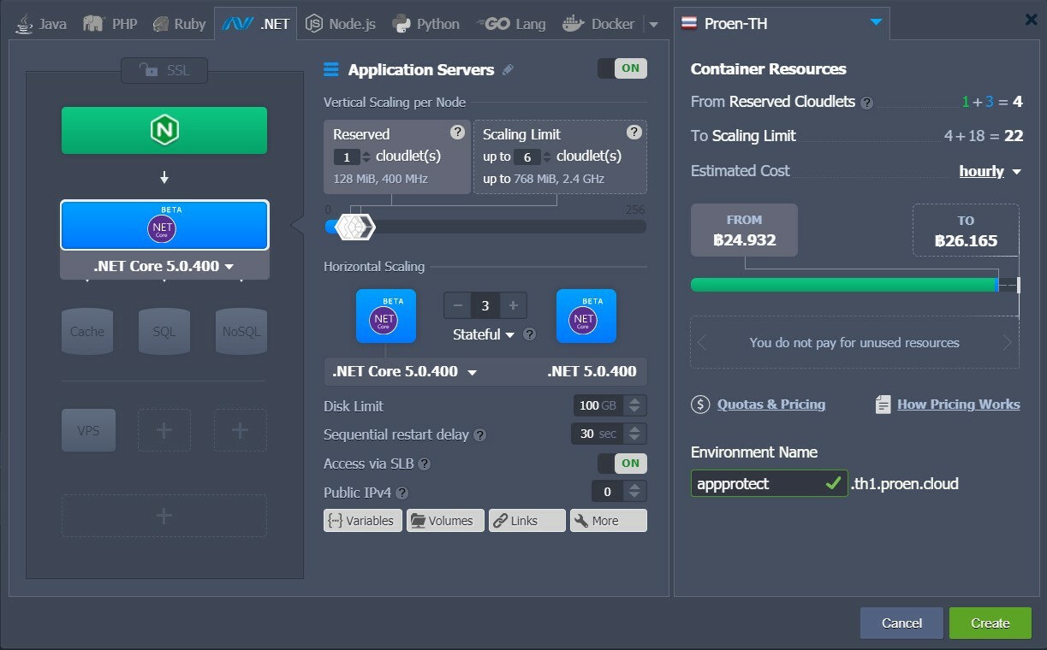Decrease node count with minus button
Image resolution: width=1047 pixels, height=650 pixels.
[x=458, y=305]
